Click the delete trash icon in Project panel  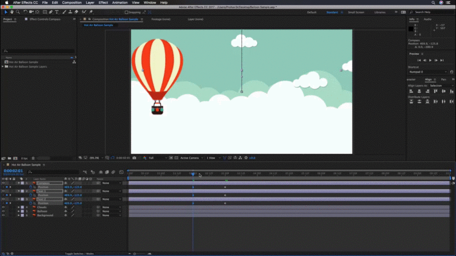click(33, 159)
